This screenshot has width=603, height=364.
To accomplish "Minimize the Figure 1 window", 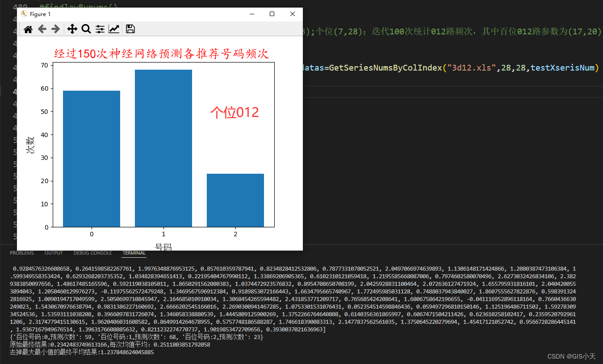I will 251,14.
